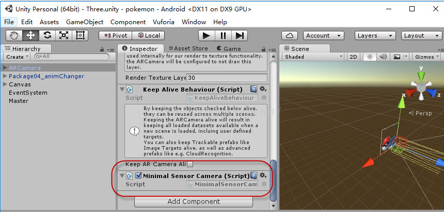Switch to the Hierarchy tab
Image resolution: width=444 pixels, height=212 pixels.
click(26, 48)
